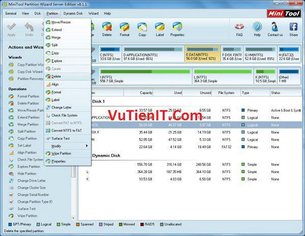Choose Change Letter from Partition menu
305x236 pixels.
68,108
